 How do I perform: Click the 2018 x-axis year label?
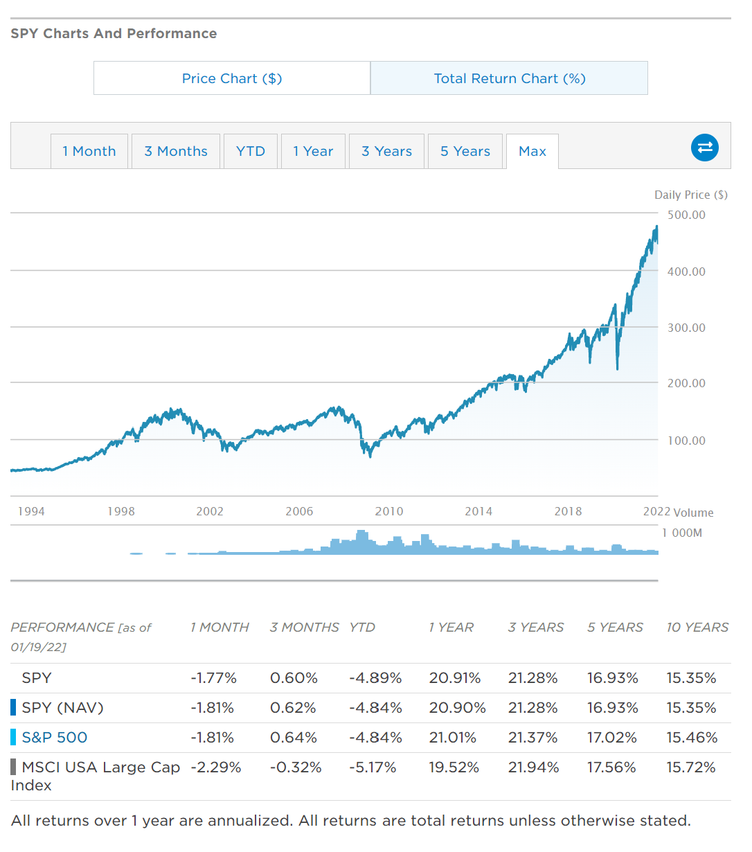coord(568,511)
